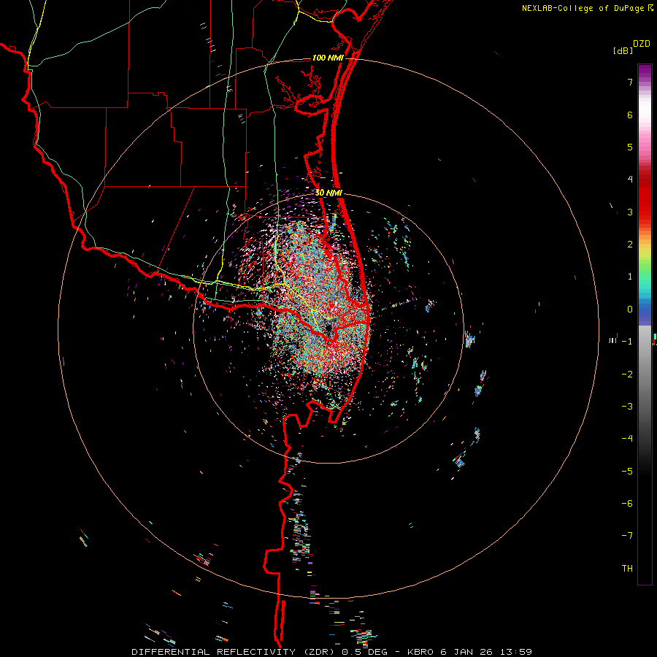Viewport: 657px width, 657px height.
Task: Click the 50 NMI range ring label
Action: 328,193
